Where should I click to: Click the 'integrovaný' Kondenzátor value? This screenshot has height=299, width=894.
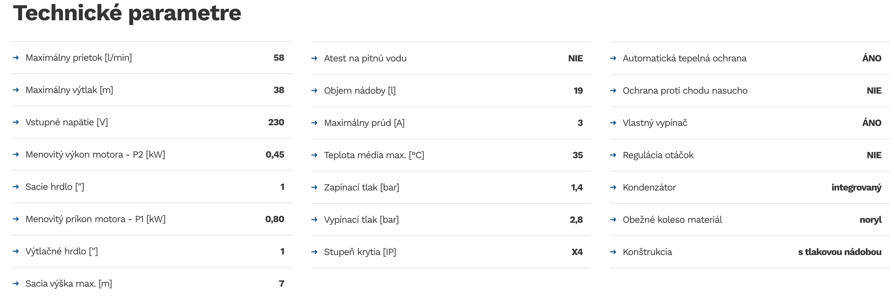coord(857,188)
